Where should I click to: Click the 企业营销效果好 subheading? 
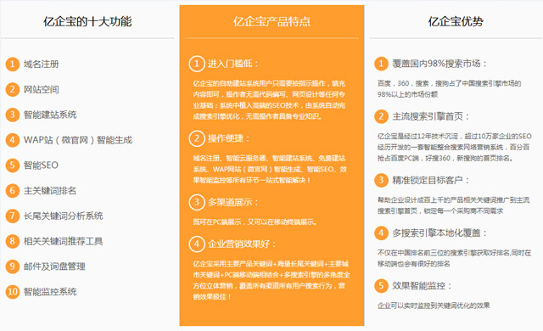click(242, 244)
